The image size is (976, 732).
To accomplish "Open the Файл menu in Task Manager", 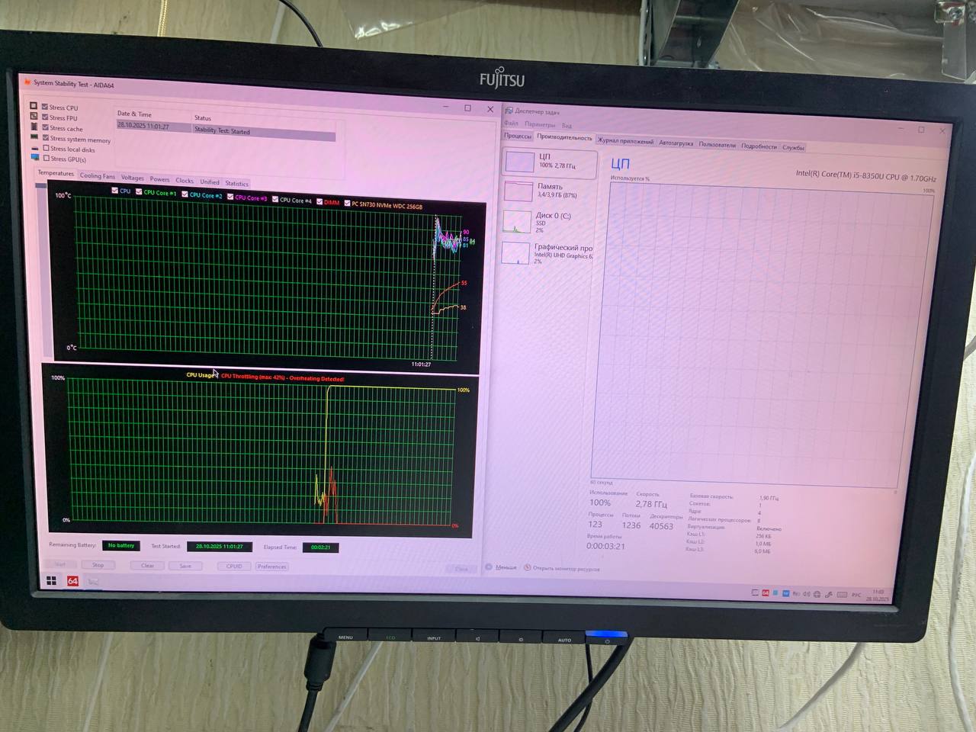I will (x=511, y=124).
